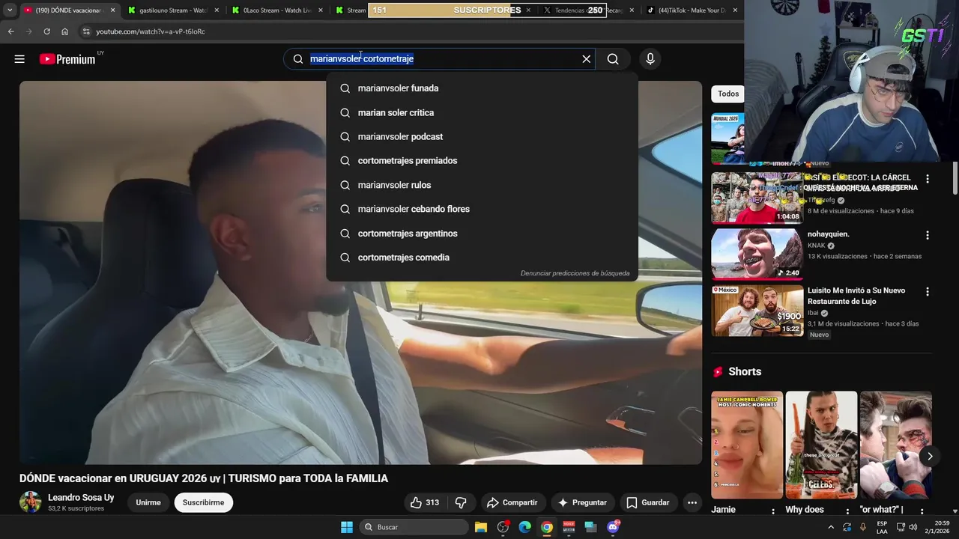Open 'Luisito Me Invitó a Su Nuevo Restaurante' title
The width and height of the screenshot is (959, 539).
(856, 296)
